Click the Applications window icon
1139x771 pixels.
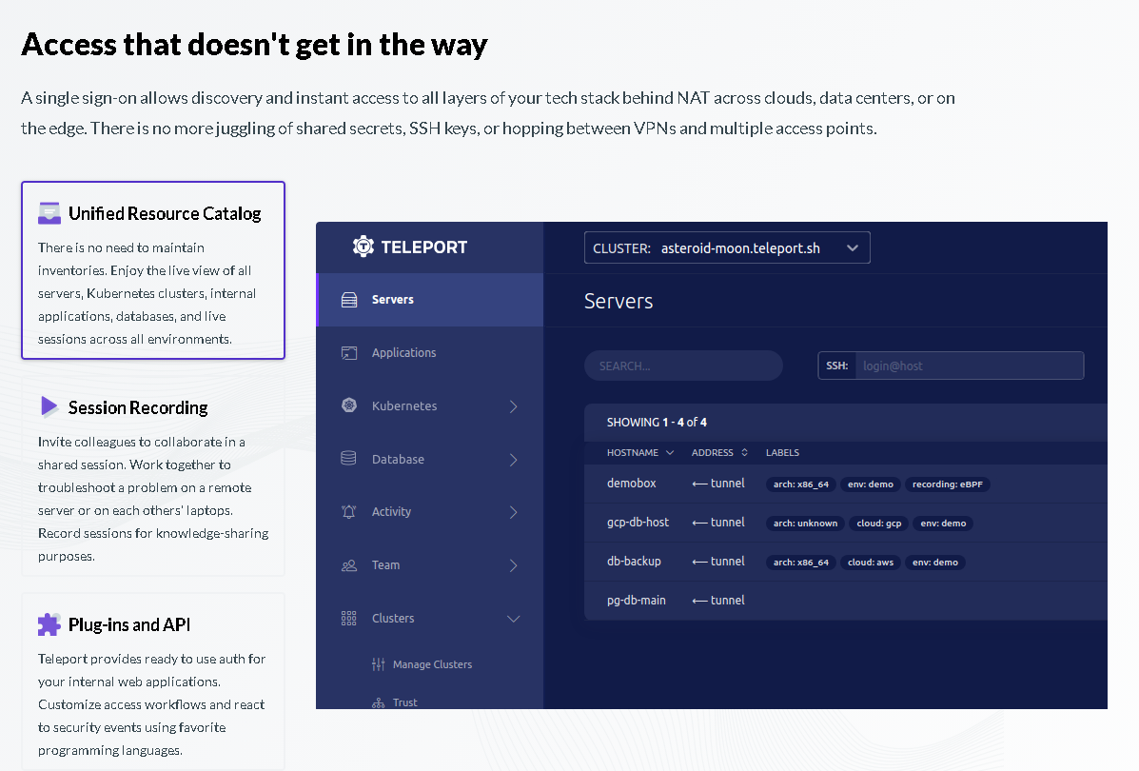click(348, 352)
